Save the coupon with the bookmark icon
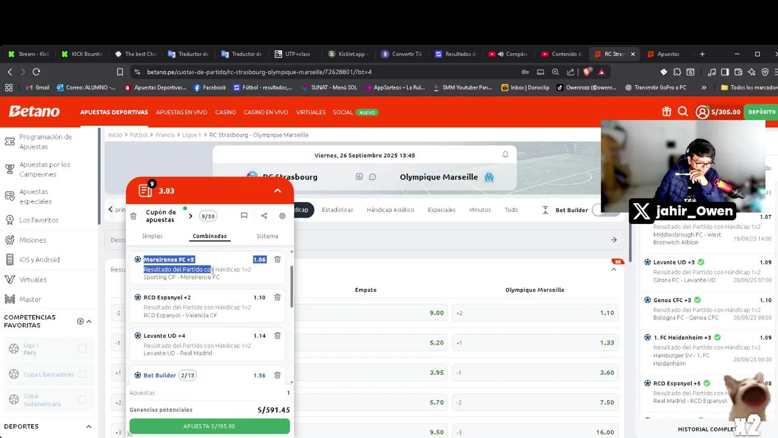The width and height of the screenshot is (778, 438). (x=244, y=215)
